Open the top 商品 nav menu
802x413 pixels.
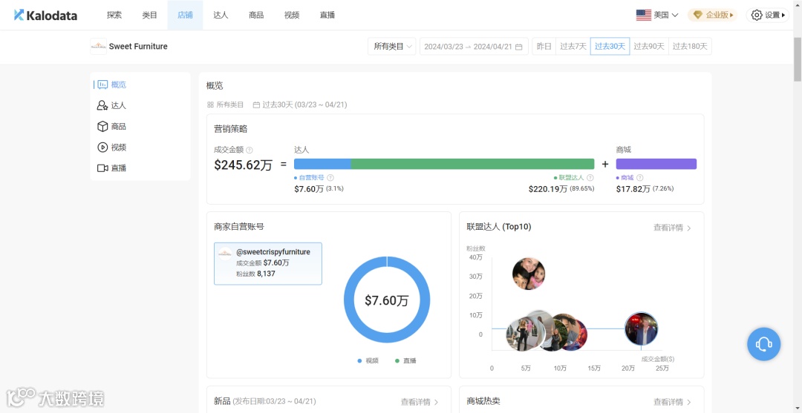(256, 16)
